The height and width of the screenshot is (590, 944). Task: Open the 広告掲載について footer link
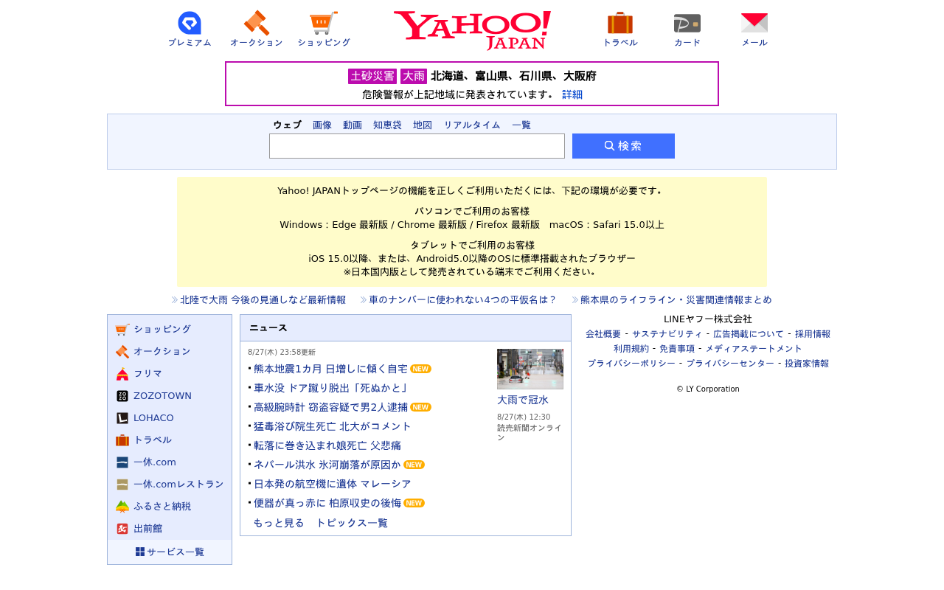(749, 334)
